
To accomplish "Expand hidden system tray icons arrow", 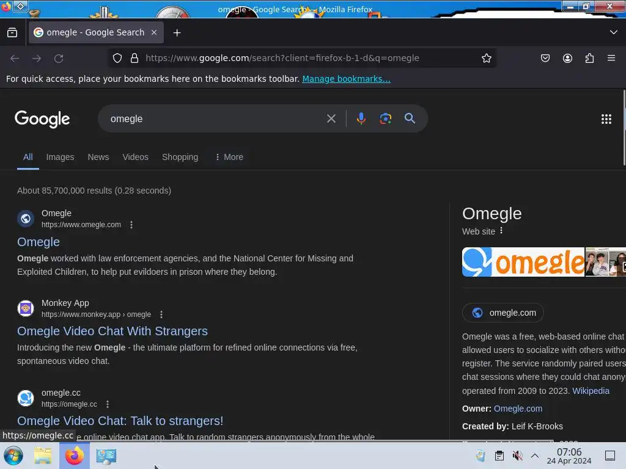I will pos(535,456).
